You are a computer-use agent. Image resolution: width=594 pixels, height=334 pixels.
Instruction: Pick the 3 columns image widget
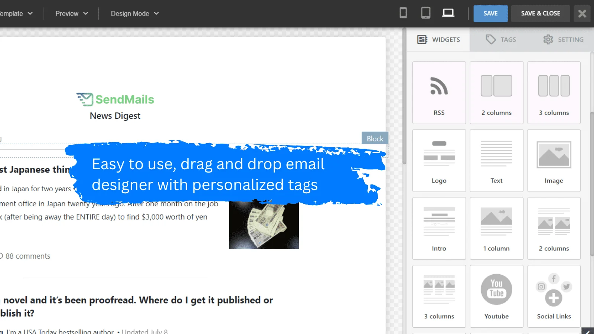(439, 296)
